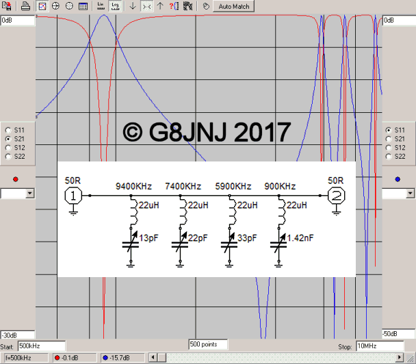The image size is (416, 364).
Task: Choose S22 radio on right panel
Action: (389, 156)
